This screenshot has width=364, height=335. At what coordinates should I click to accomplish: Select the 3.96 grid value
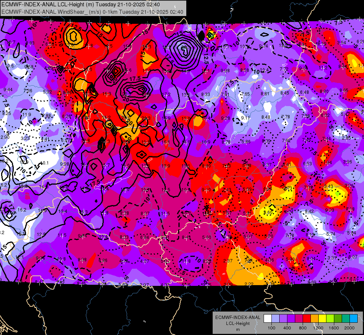coord(348,162)
